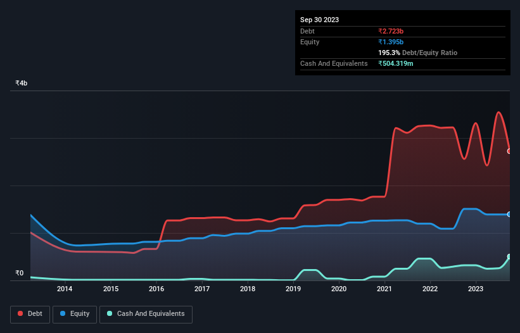520x333 pixels.
Task: Select the 2018 x-axis label
Action: pyautogui.click(x=248, y=289)
